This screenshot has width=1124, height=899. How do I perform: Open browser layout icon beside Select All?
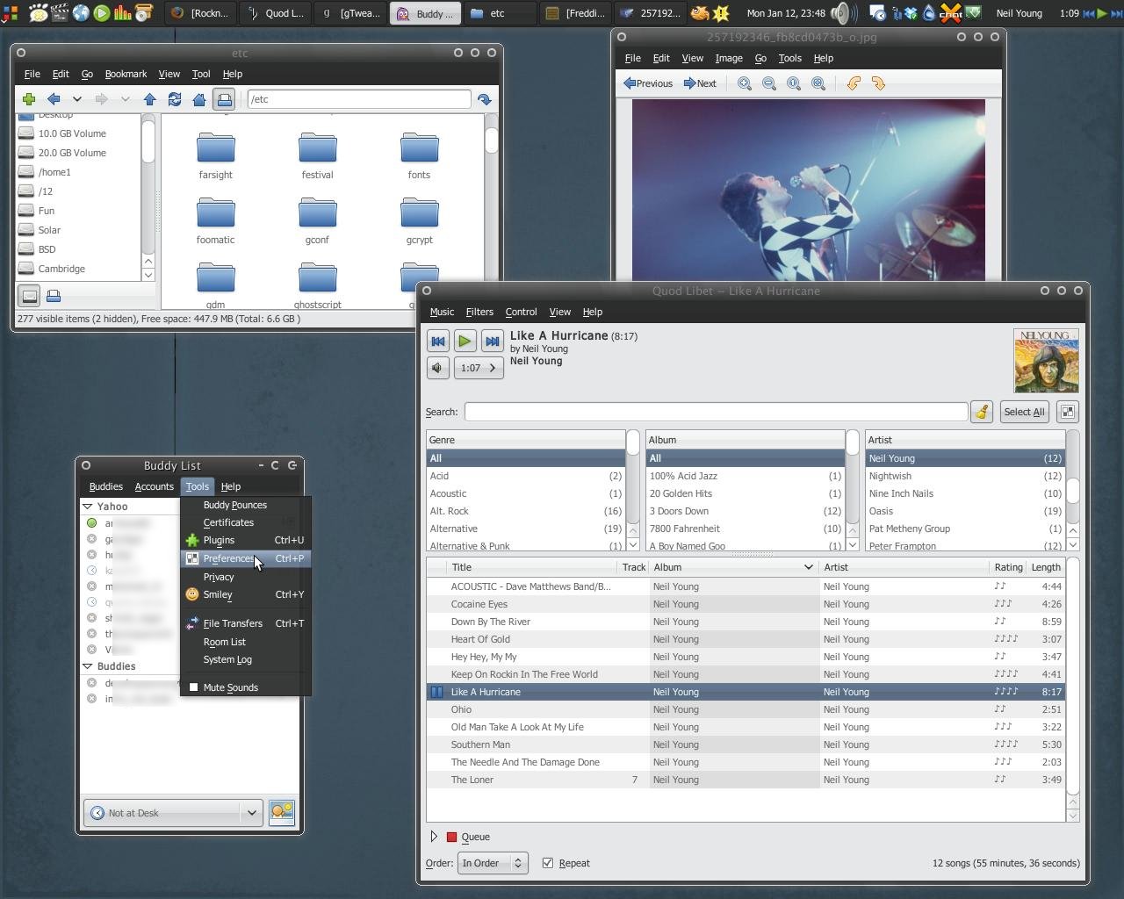click(x=1068, y=412)
